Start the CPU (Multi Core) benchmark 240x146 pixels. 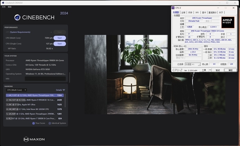pos(59,38)
